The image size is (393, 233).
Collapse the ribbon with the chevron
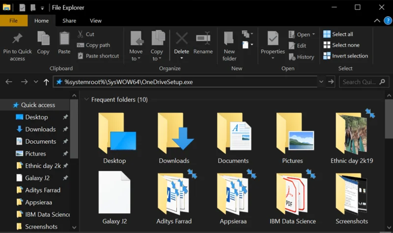tap(377, 21)
